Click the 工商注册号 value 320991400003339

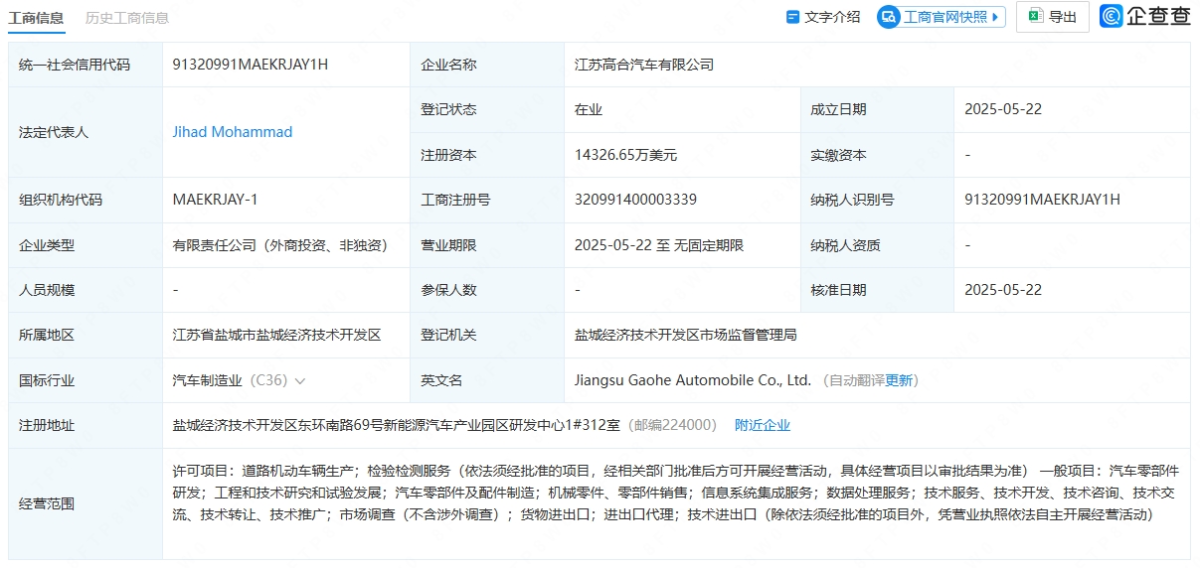635,200
